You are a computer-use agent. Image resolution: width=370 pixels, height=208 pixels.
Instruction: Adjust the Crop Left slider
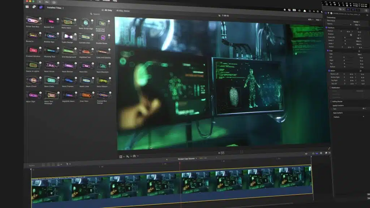click(349, 57)
